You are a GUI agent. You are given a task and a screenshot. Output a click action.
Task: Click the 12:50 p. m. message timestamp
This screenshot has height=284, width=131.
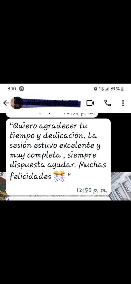[x=92, y=190]
